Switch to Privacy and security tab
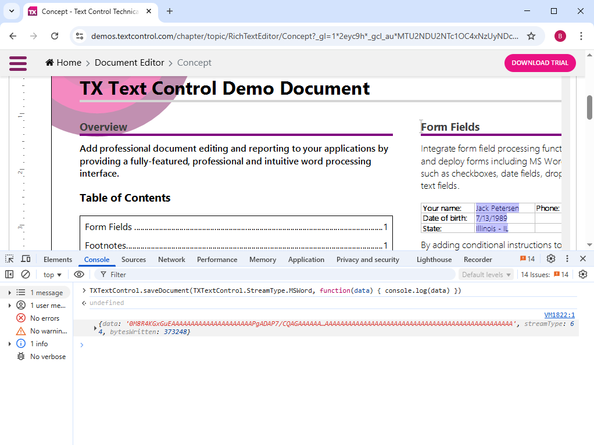The width and height of the screenshot is (594, 445). (x=368, y=260)
